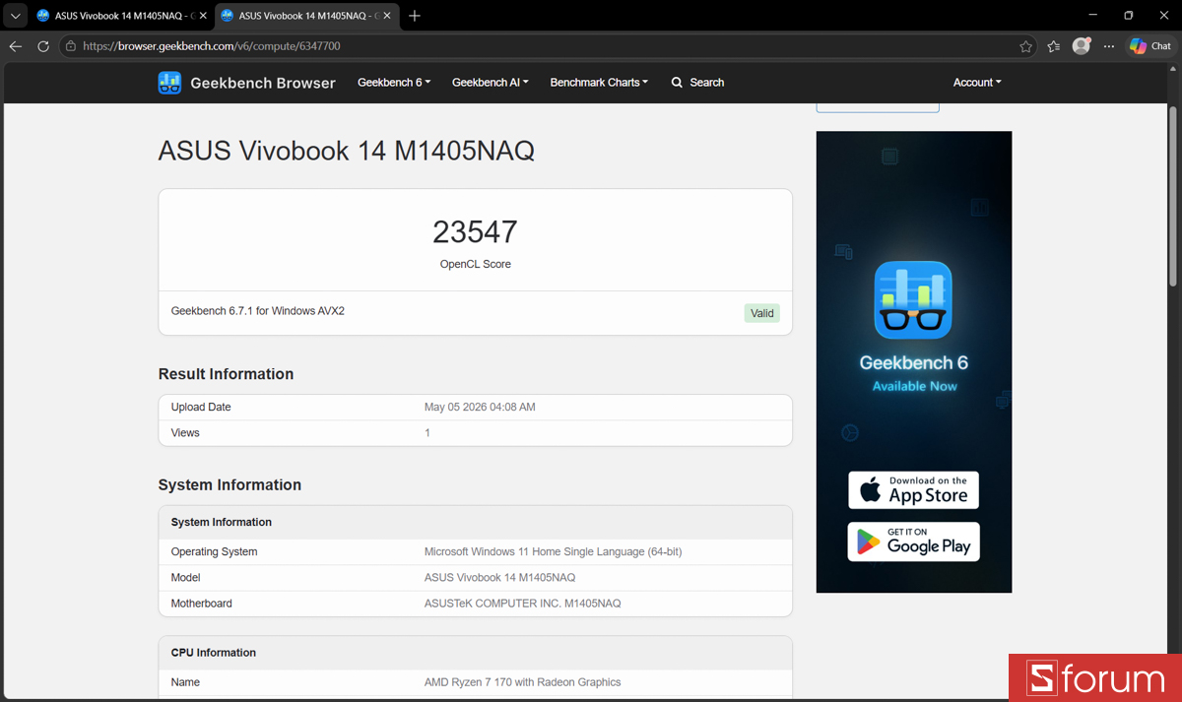Click the CPU Information table header
Screen dimensions: 1182x702
[x=475, y=652]
